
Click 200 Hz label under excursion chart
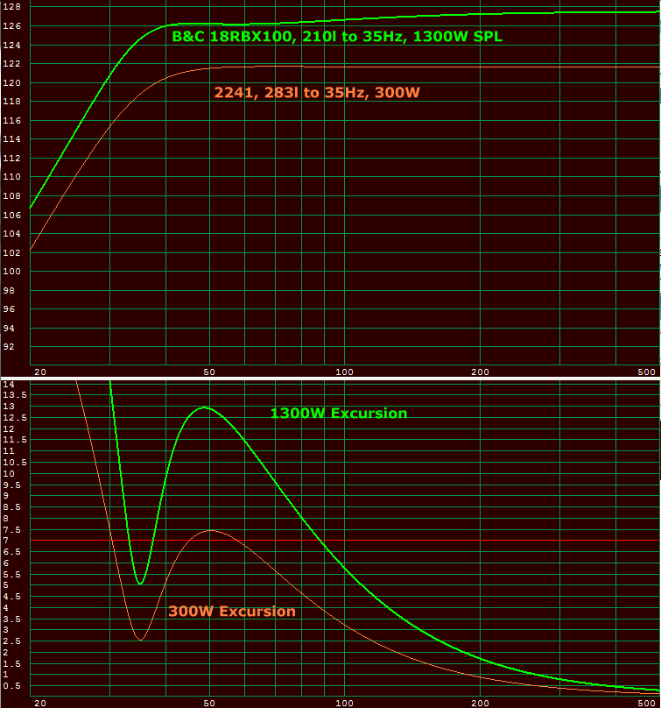click(480, 703)
